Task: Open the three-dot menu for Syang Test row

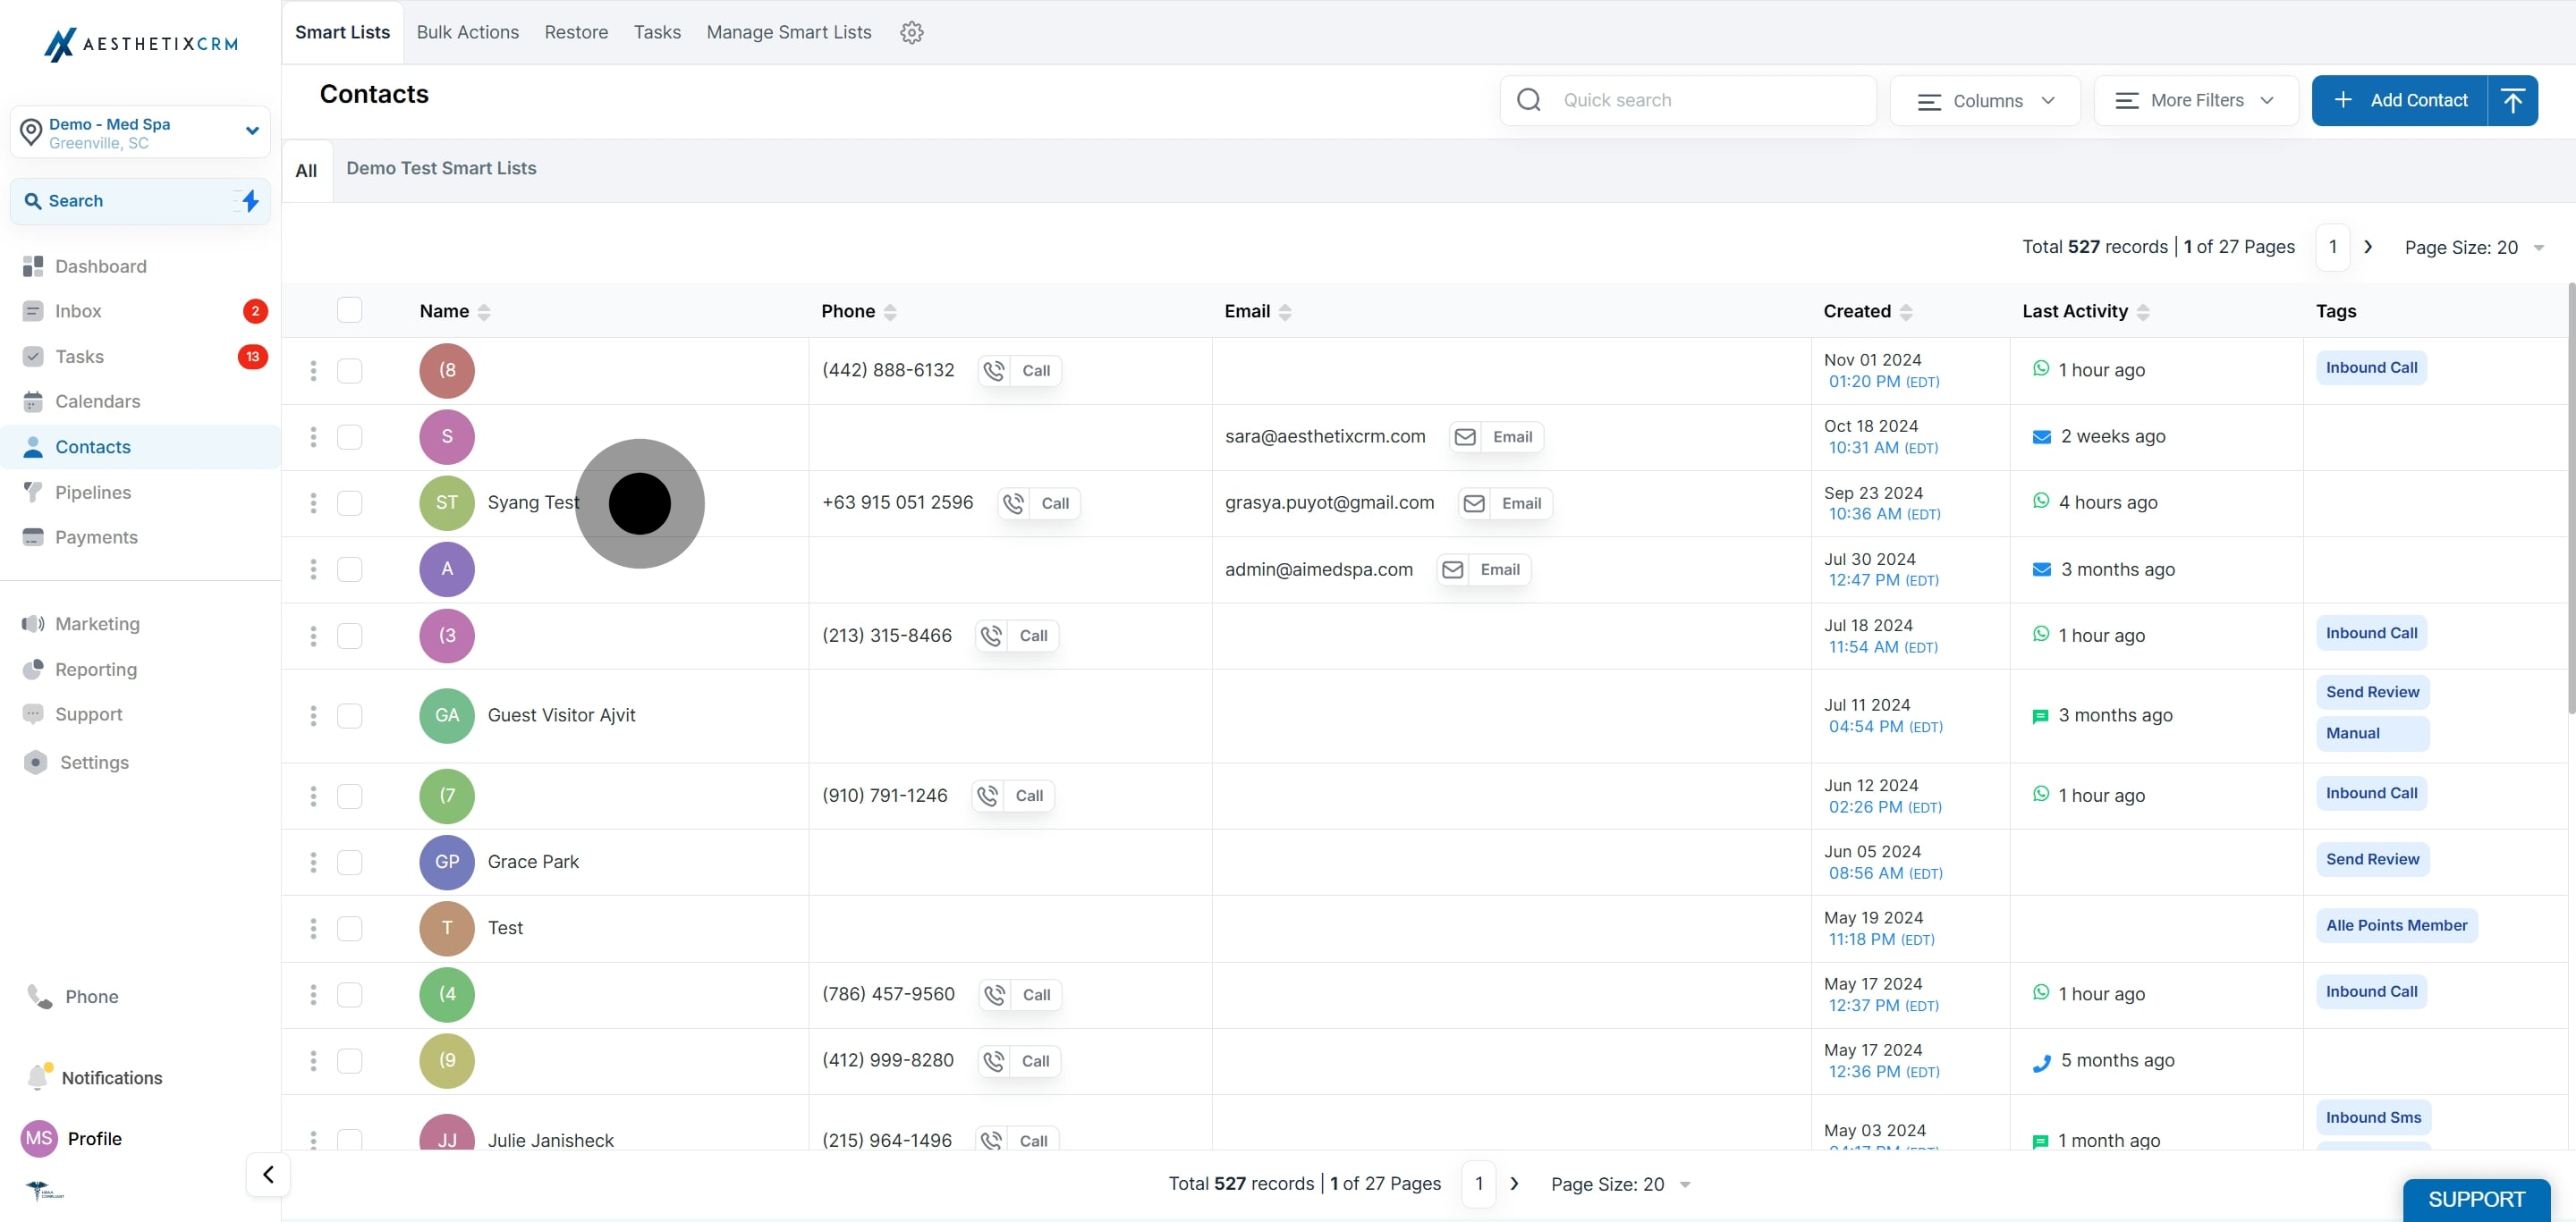Action: pos(313,502)
